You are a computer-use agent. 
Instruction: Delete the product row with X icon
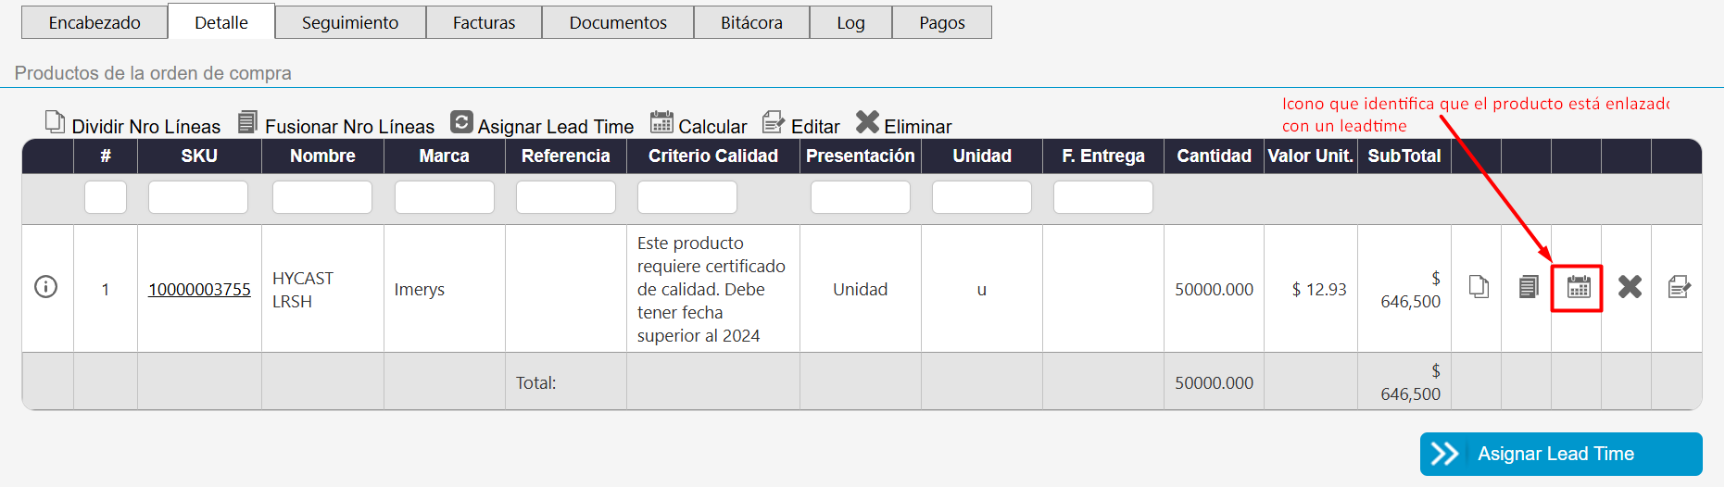click(1630, 287)
